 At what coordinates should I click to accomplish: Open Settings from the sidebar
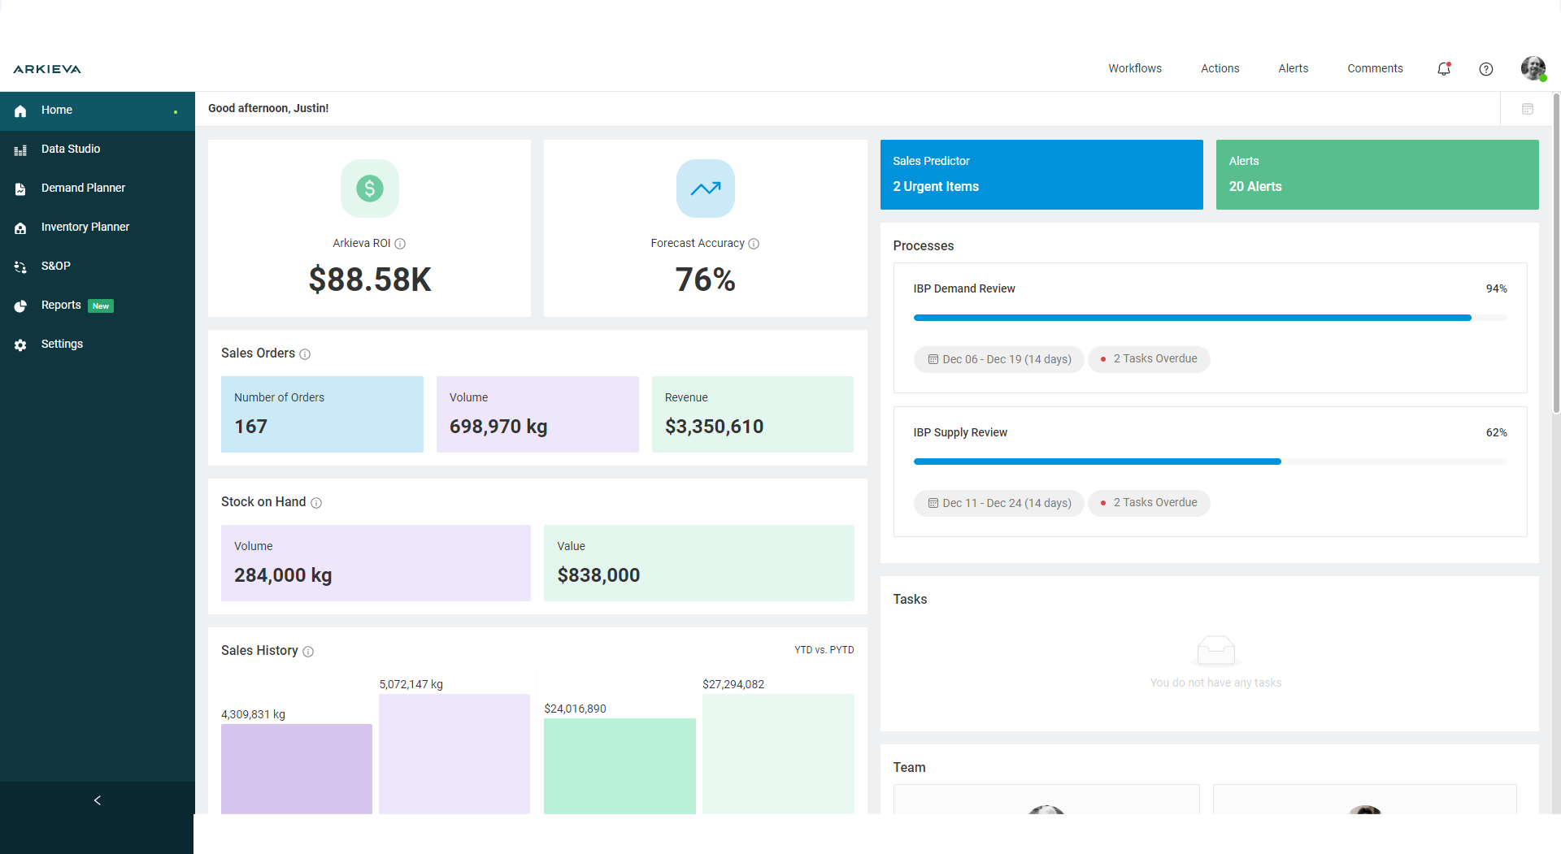[x=61, y=344]
